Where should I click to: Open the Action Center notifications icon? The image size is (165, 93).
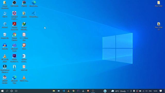pyautogui.click(x=161, y=91)
